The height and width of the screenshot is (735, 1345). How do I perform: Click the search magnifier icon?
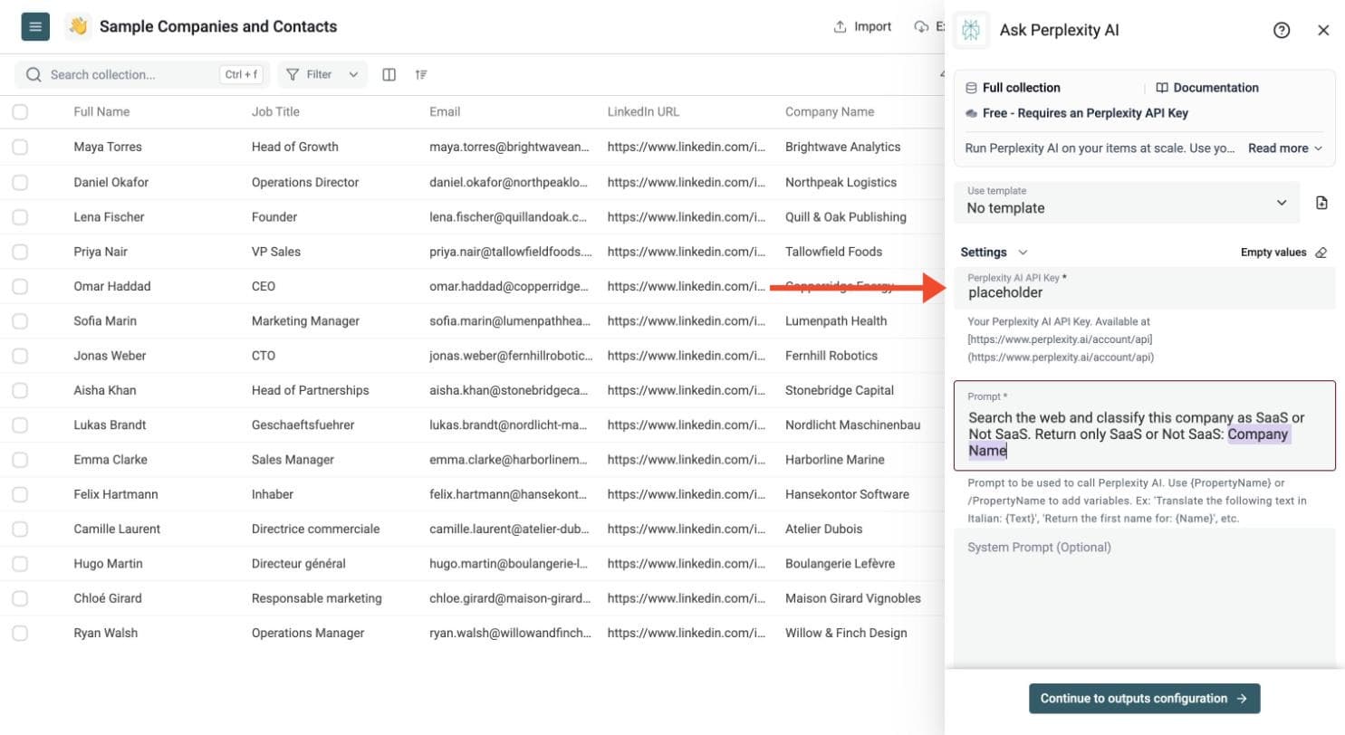[34, 75]
